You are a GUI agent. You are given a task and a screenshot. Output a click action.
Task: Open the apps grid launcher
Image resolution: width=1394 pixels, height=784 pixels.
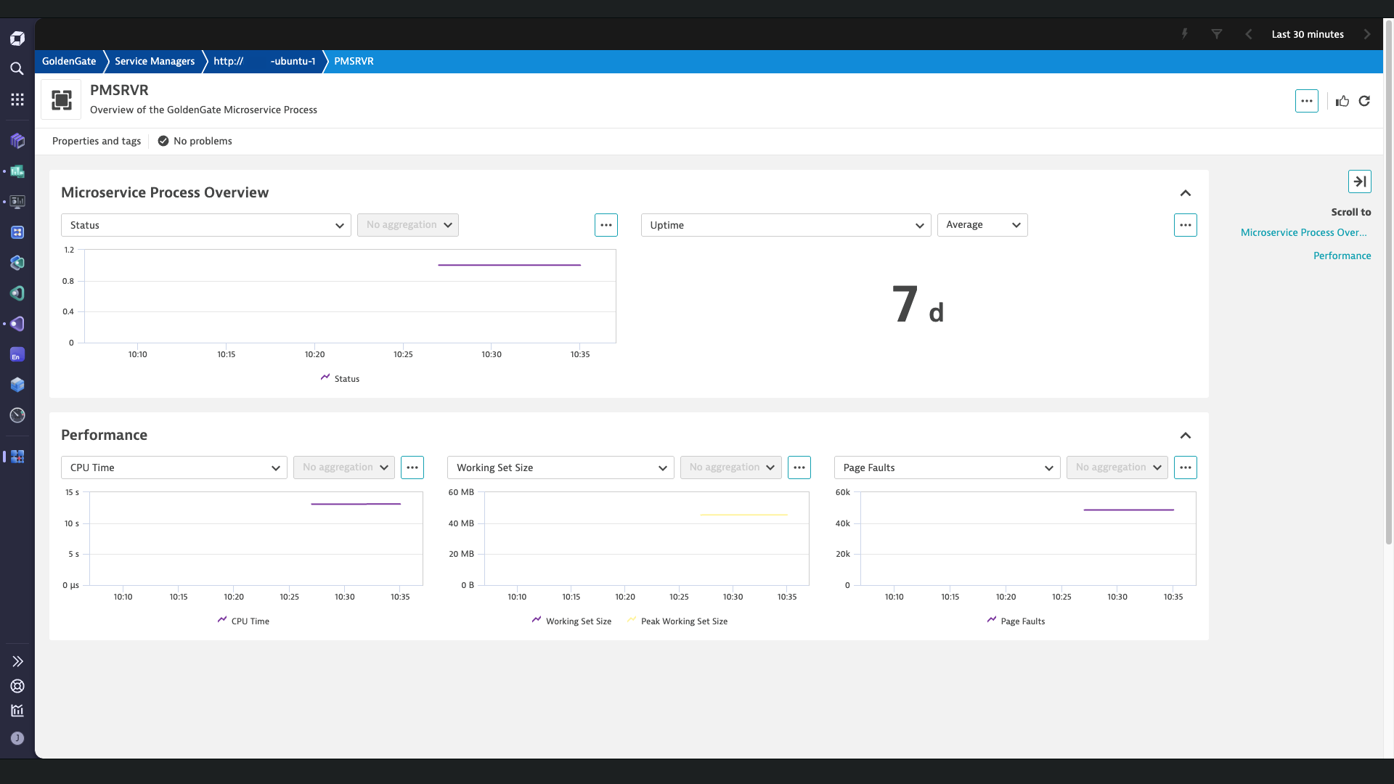(x=17, y=99)
